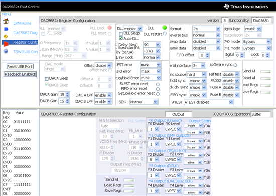The image size is (276, 196).
Task: Click DAC Read All button
Action: 265,78
